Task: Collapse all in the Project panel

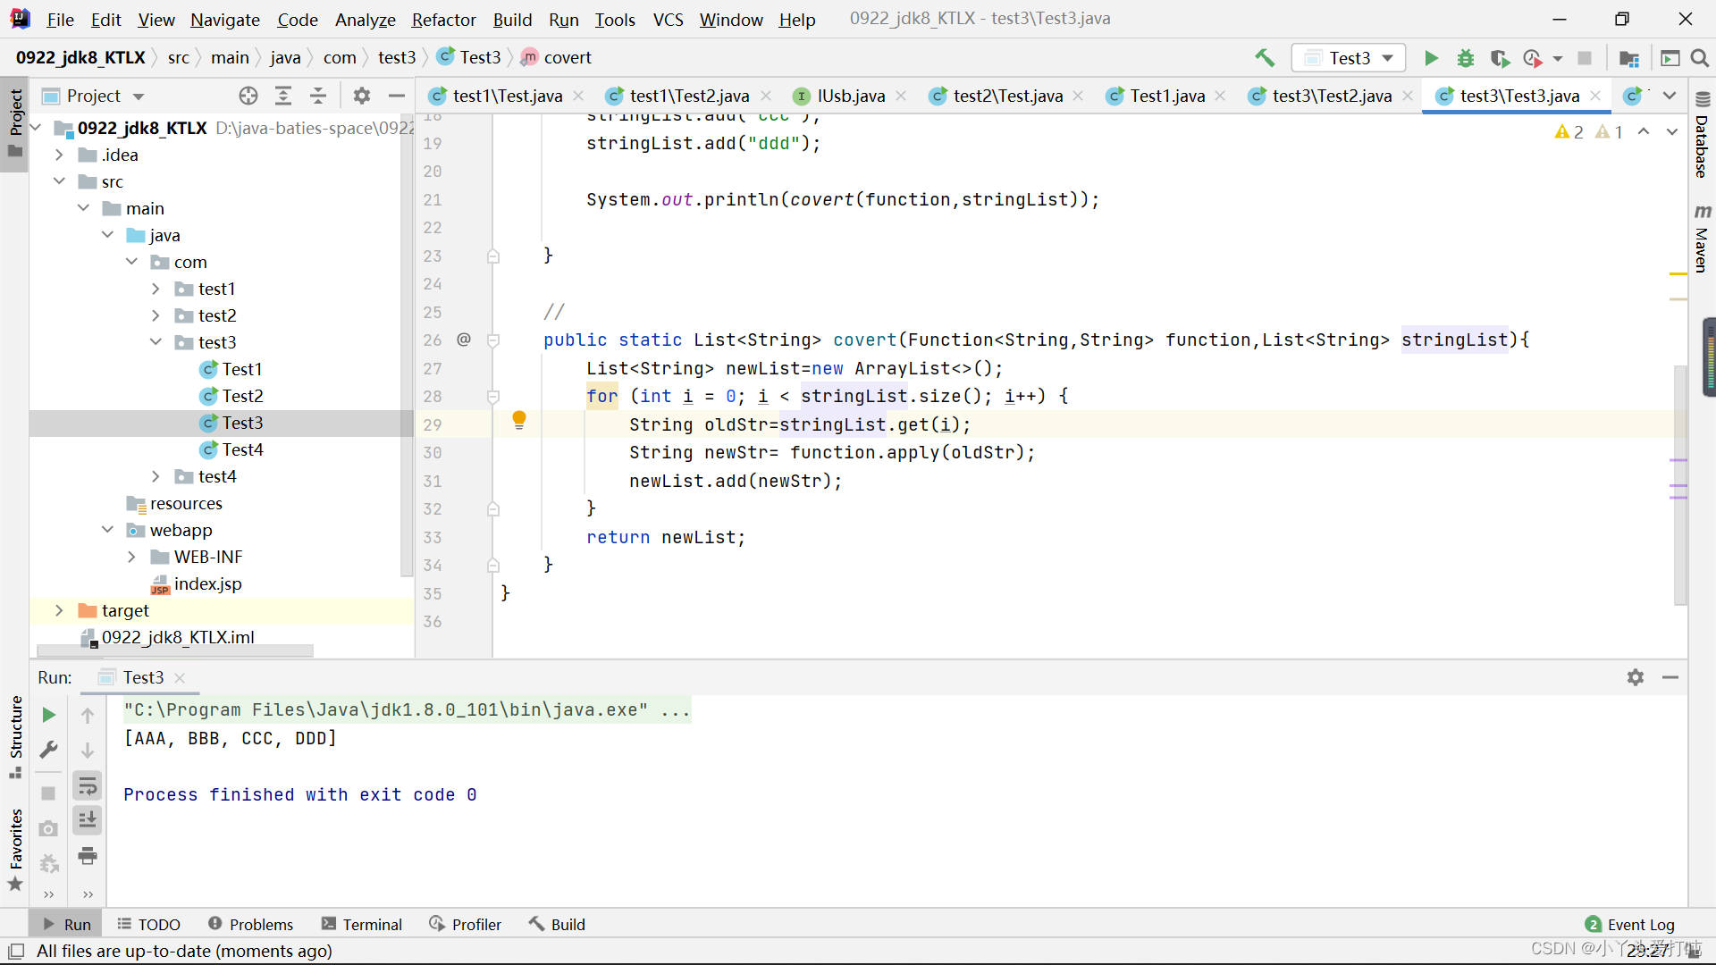Action: coord(317,96)
